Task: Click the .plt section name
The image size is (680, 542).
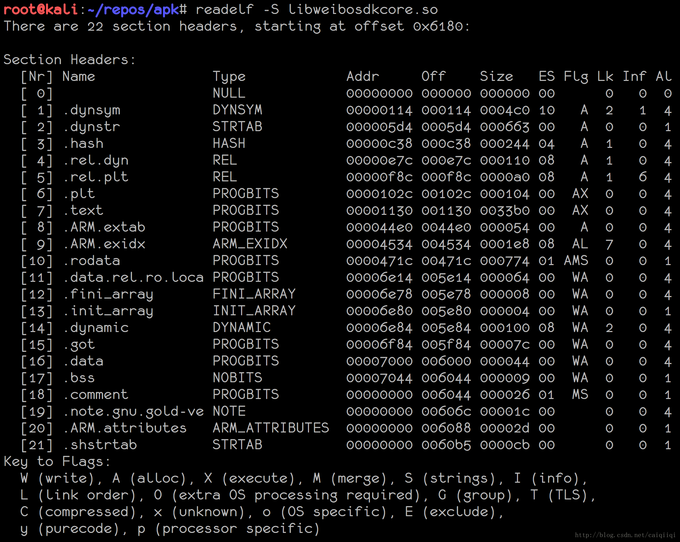Action: [x=79, y=194]
